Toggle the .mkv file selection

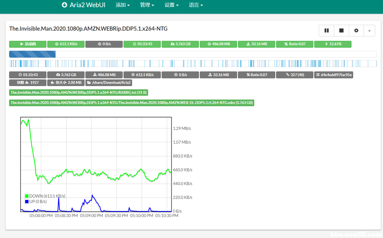(132, 103)
